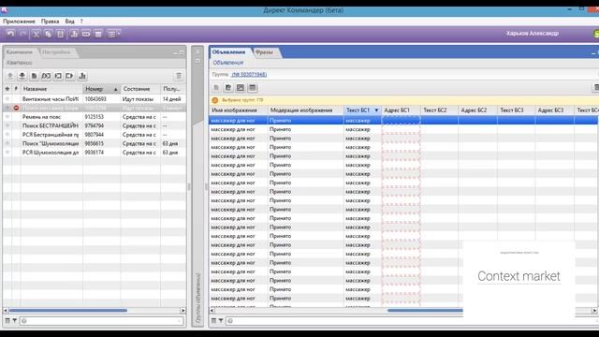Viewport: 599px width, 337px height.
Task: Click the Состояние column header
Action: tap(140, 89)
